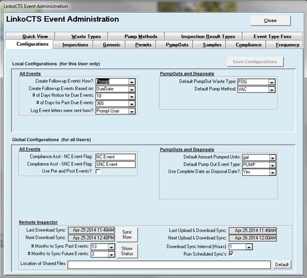Viewport: 307px width, 278px height.
Task: Enable the Use Pre and Post Events checkbox
Action: [98, 171]
